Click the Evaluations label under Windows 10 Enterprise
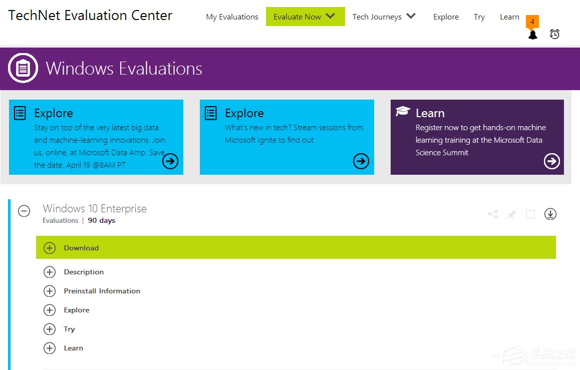The width and height of the screenshot is (580, 370). pos(60,220)
